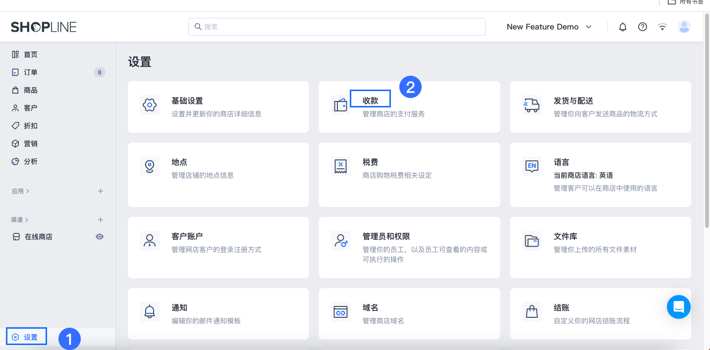
Task: Click the 折扣 discounts sidebar icon
Action: coord(15,126)
